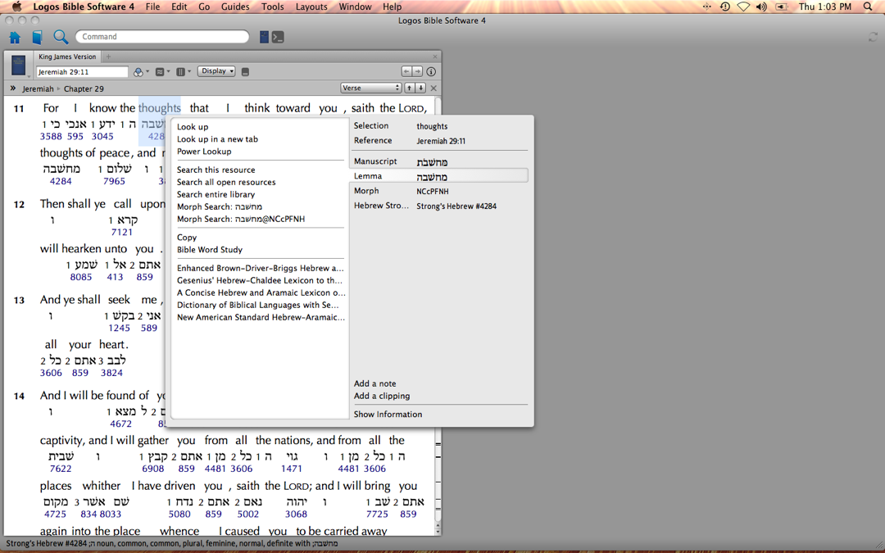Select the Manuscript row
This screenshot has height=553, width=885.
(440, 161)
